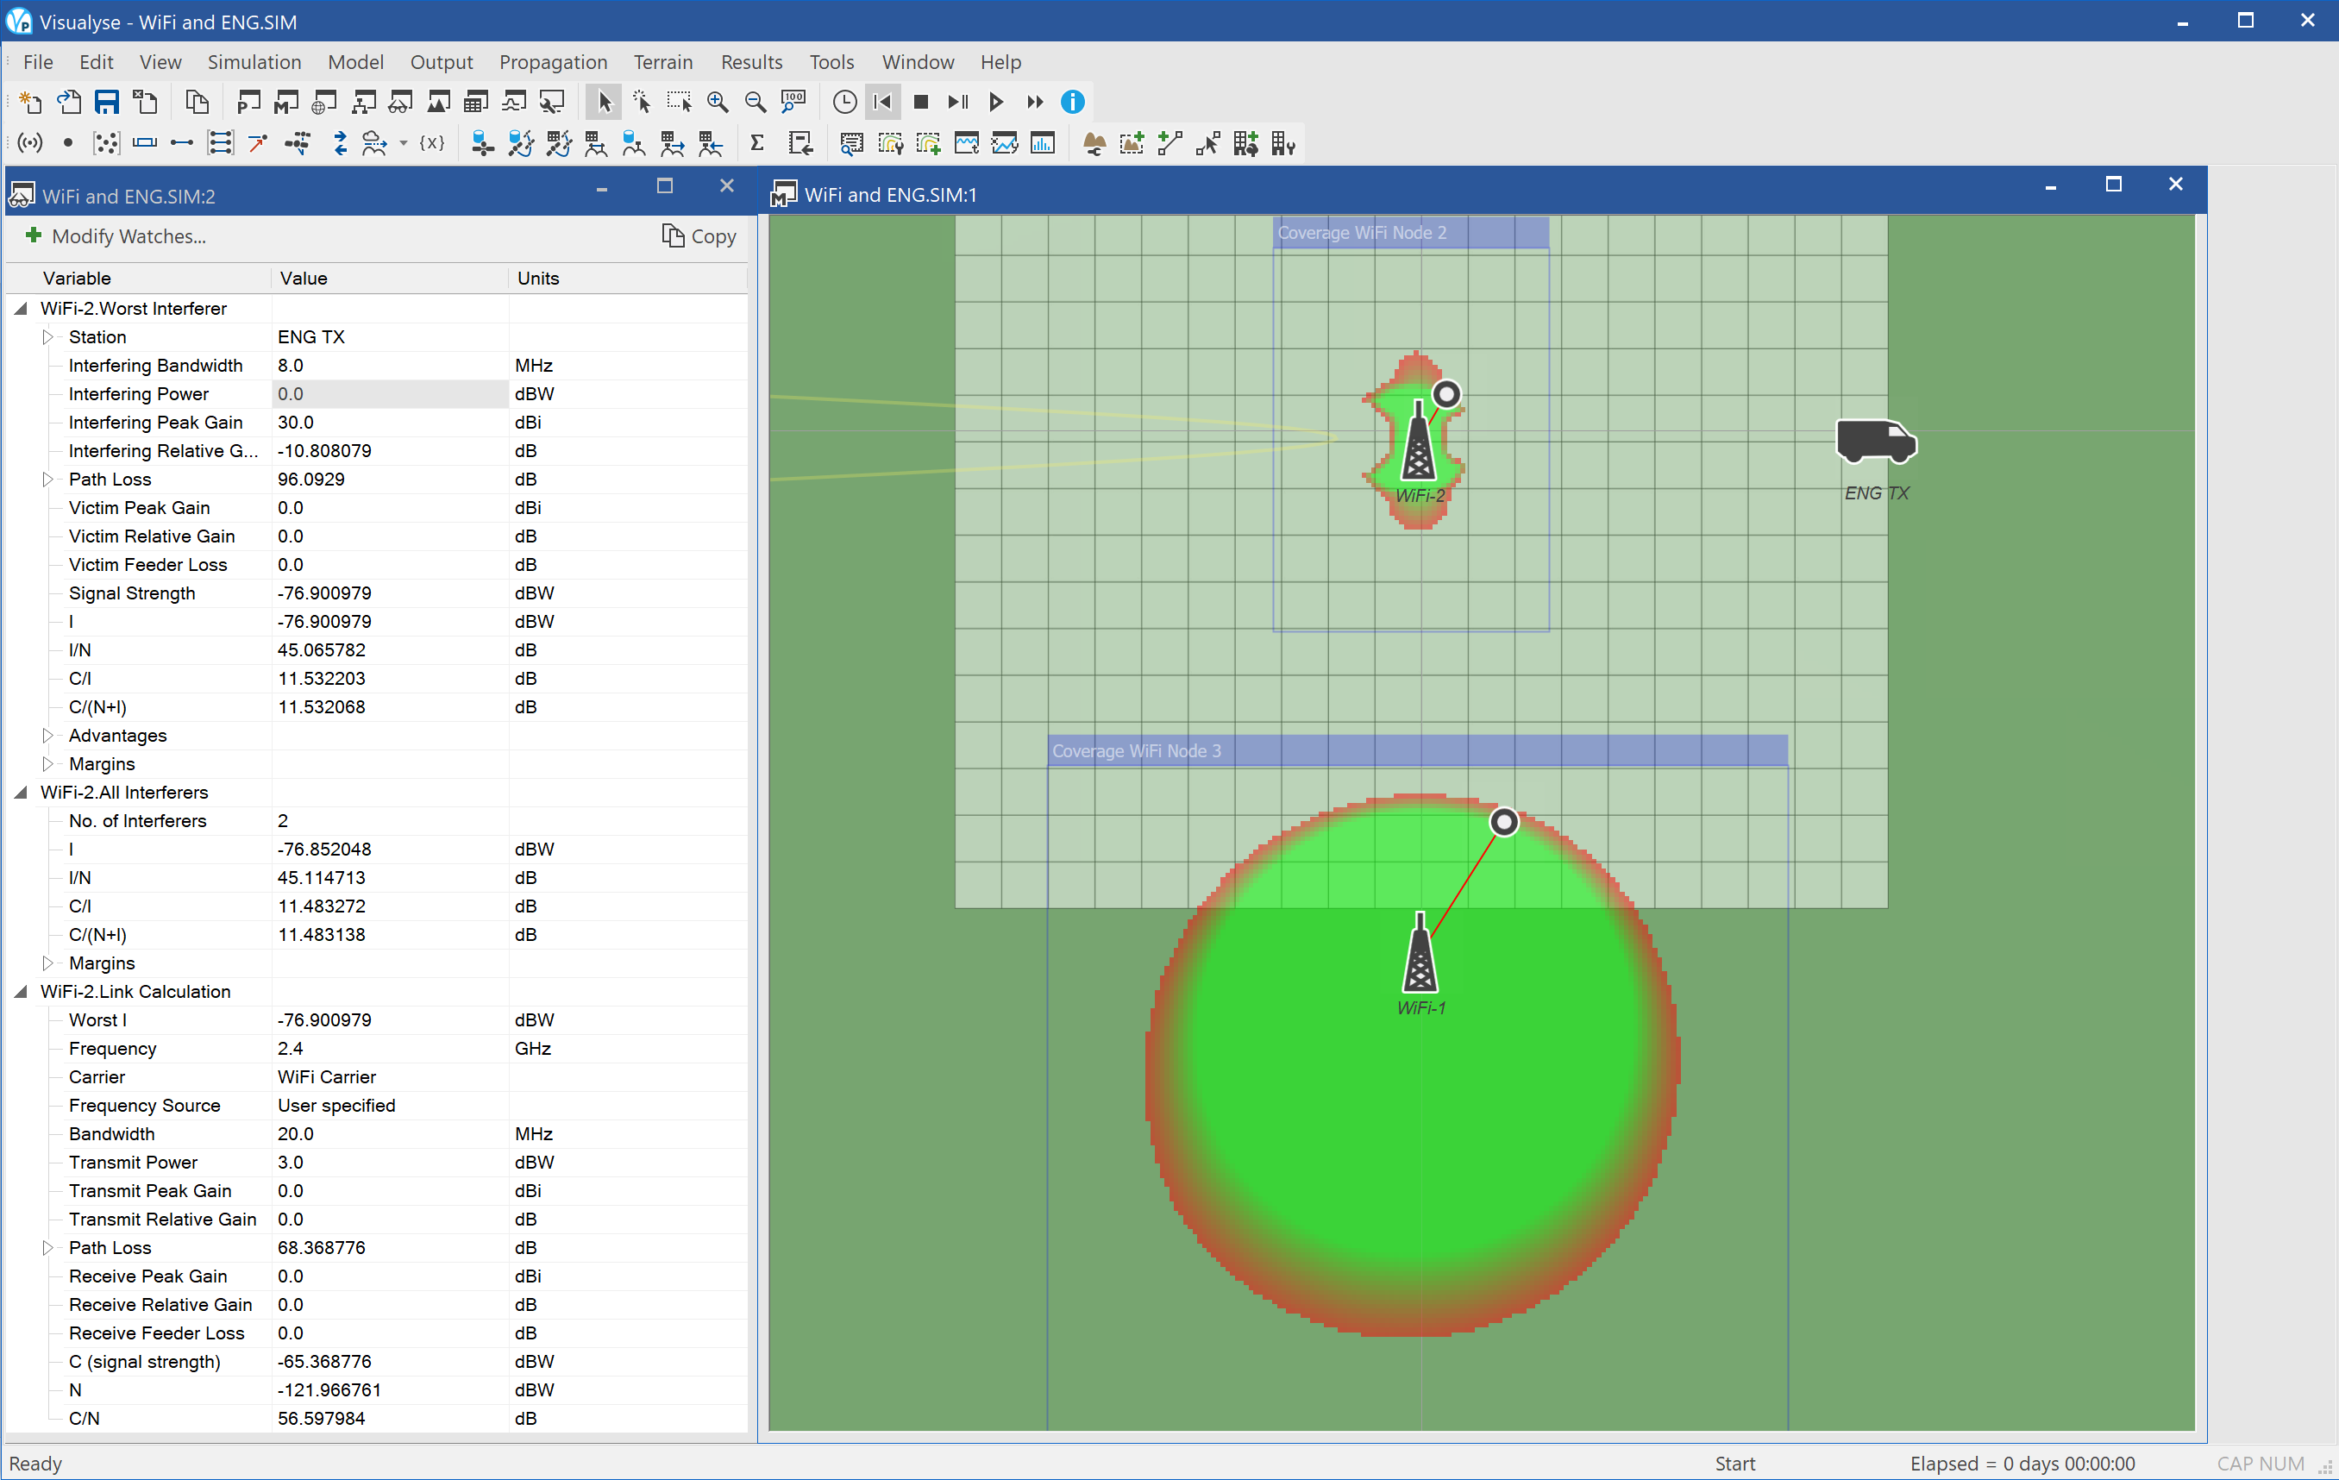Save the simulation with floppy disk icon
Image resolution: width=2339 pixels, height=1480 pixels.
[x=107, y=102]
